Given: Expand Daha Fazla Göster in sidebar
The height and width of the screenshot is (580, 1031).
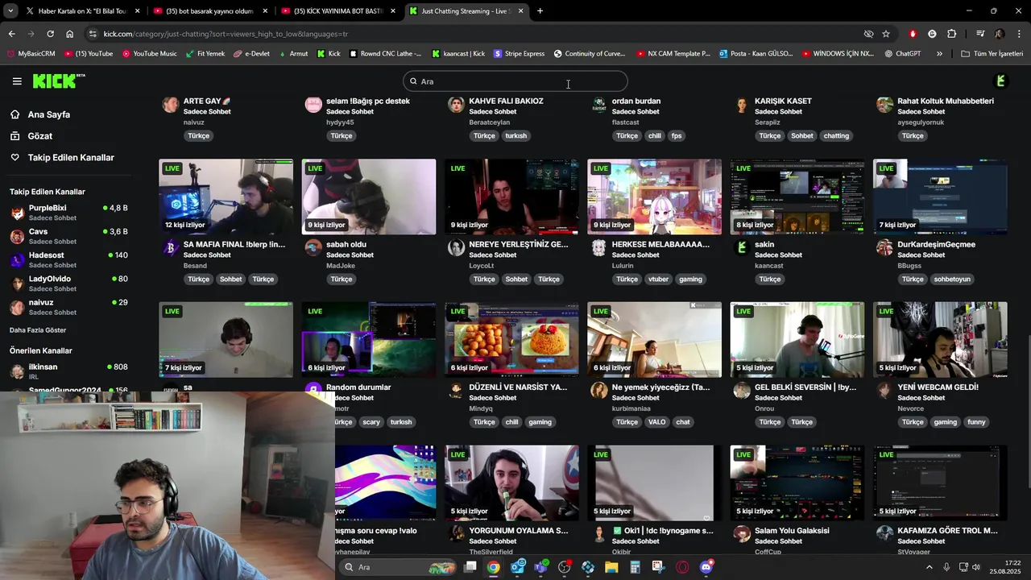Looking at the screenshot, I should coord(38,330).
